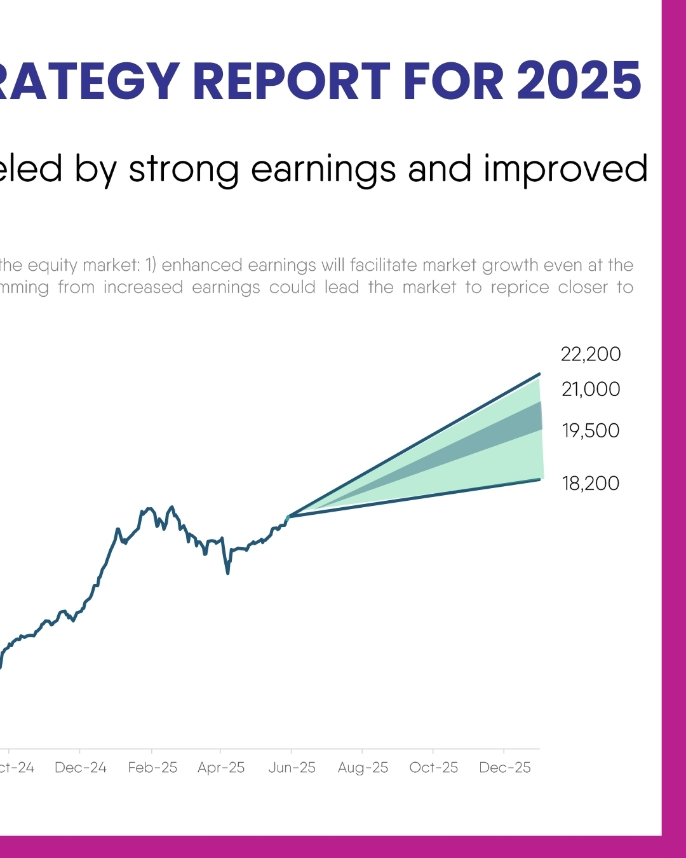
Task: Click the 19,500 forecast label
Action: 591,430
